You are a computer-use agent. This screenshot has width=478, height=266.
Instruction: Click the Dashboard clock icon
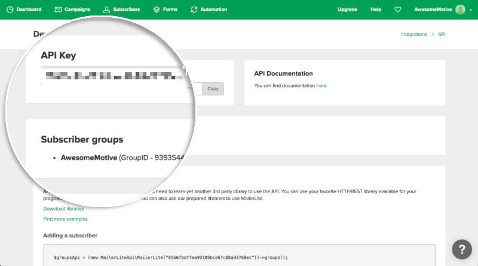10,10
